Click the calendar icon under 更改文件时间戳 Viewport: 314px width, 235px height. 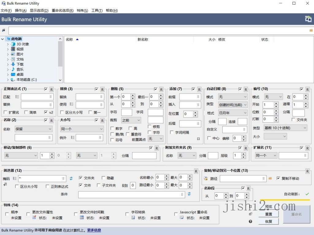[82, 218]
